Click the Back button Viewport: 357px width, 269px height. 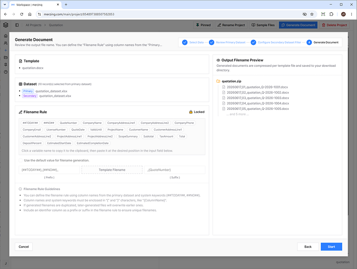point(308,247)
